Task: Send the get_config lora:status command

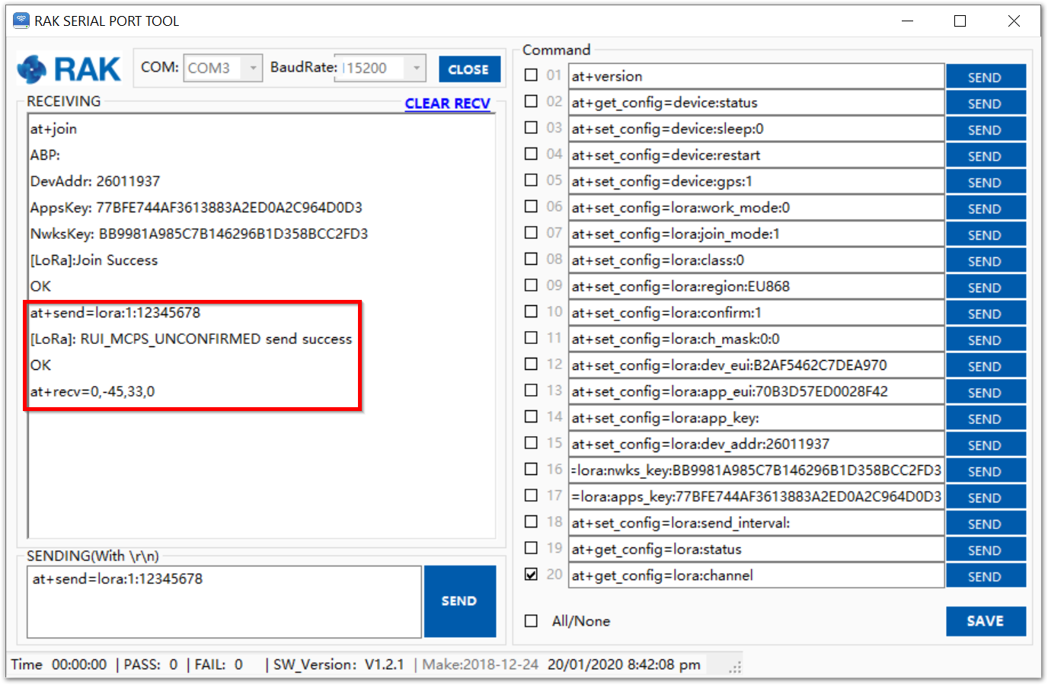Action: pyautogui.click(x=986, y=550)
